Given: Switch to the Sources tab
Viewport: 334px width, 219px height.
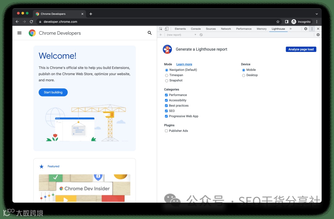Looking at the screenshot, I should click(x=211, y=29).
